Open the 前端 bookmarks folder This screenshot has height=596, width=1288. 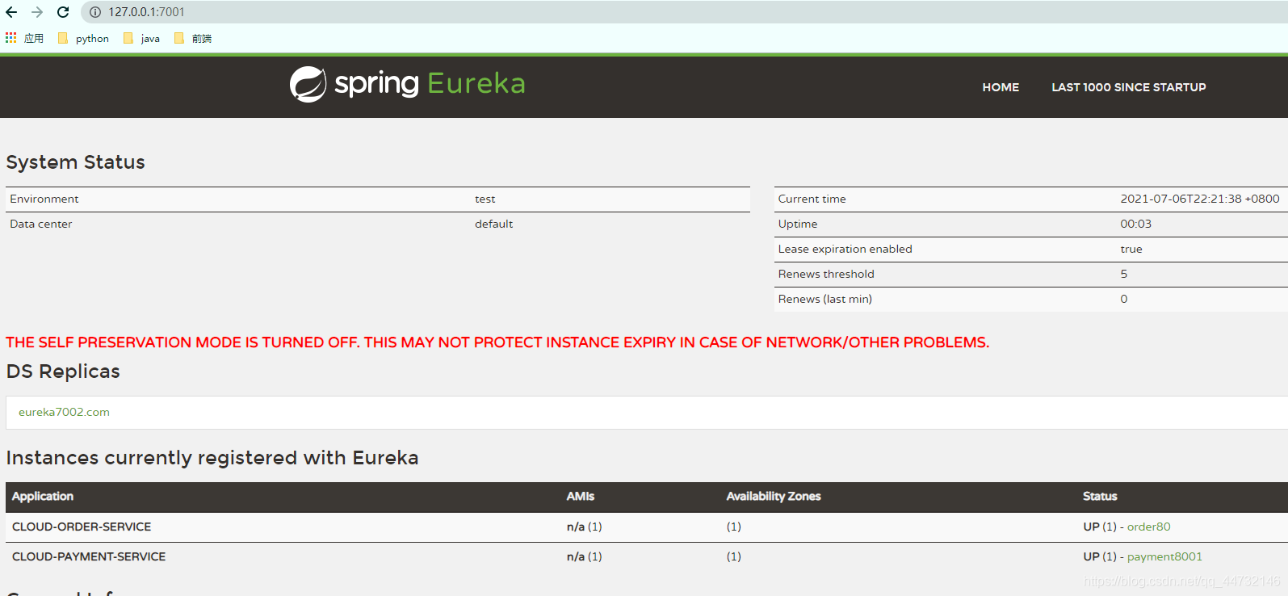click(193, 38)
